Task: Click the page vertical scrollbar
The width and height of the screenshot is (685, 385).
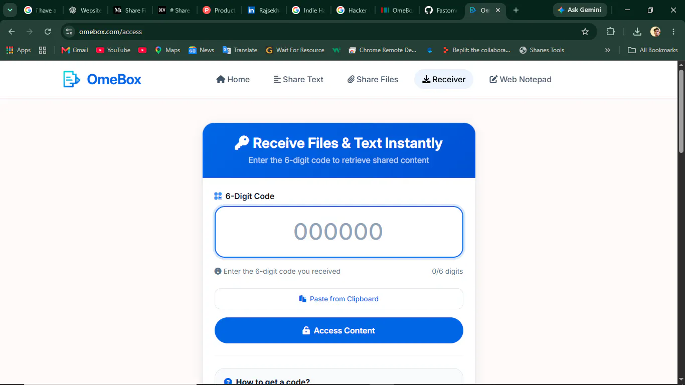Action: [681, 111]
